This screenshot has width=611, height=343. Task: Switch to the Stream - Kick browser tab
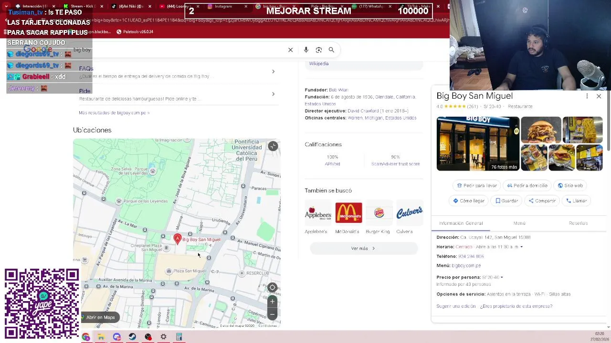(x=84, y=6)
